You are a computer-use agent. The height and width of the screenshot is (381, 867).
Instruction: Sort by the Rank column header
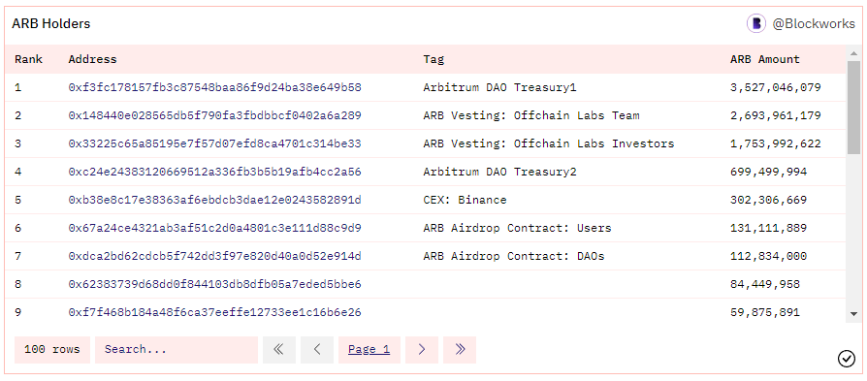(x=28, y=59)
